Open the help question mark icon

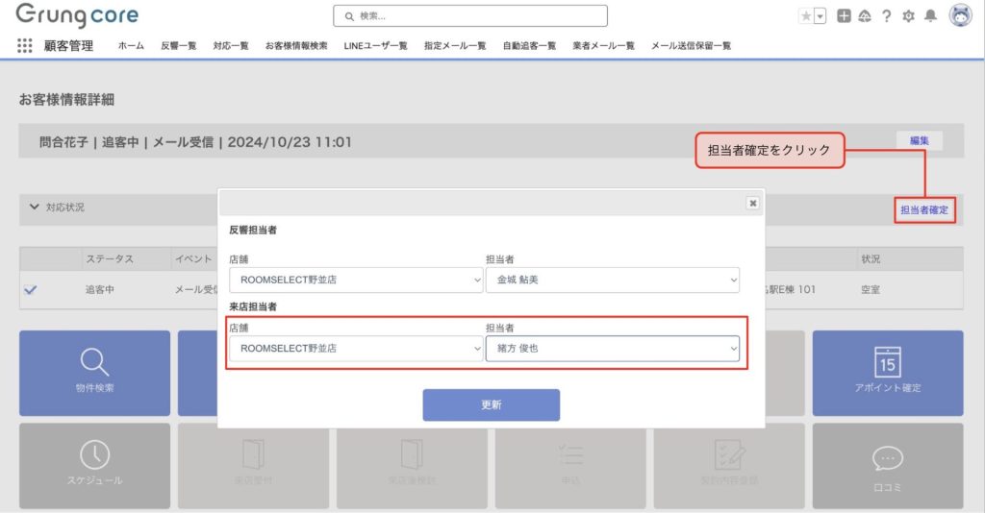pyautogui.click(x=886, y=16)
